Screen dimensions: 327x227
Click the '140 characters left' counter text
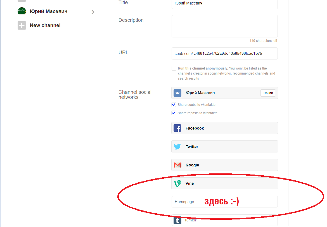tap(263, 41)
